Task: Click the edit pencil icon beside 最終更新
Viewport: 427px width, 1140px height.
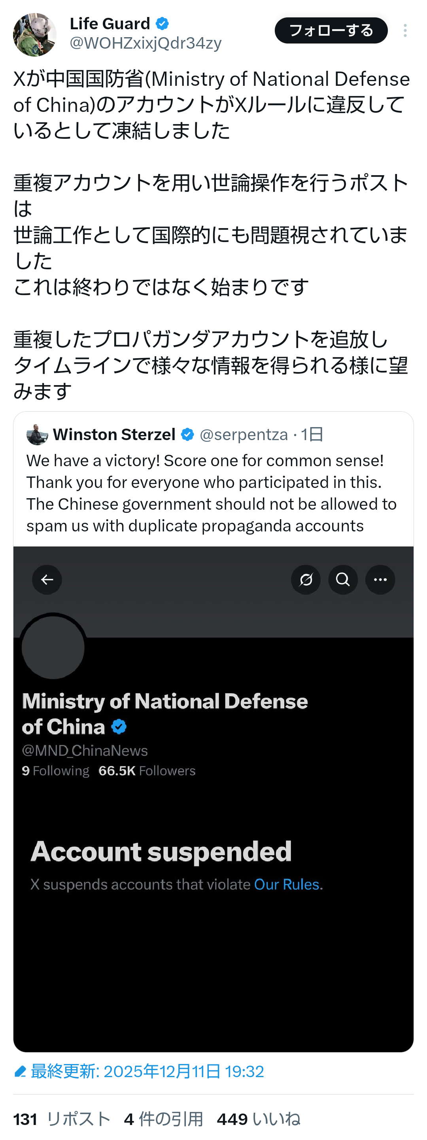Action: (x=20, y=1072)
